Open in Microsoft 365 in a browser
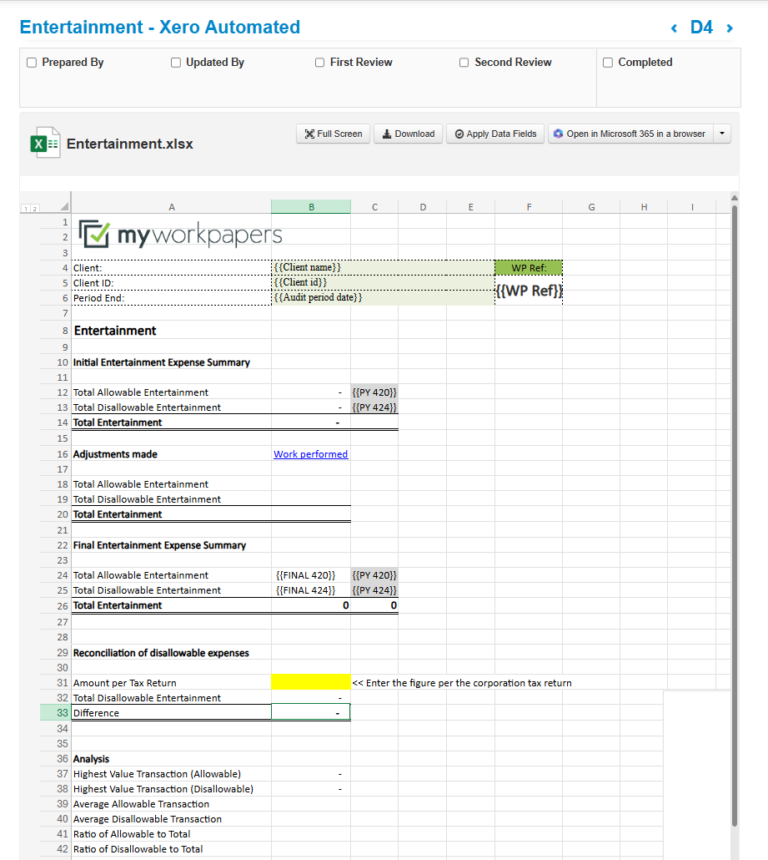This screenshot has width=768, height=860. point(630,134)
